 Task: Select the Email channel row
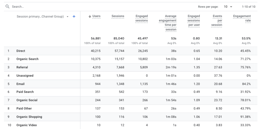click(20, 84)
